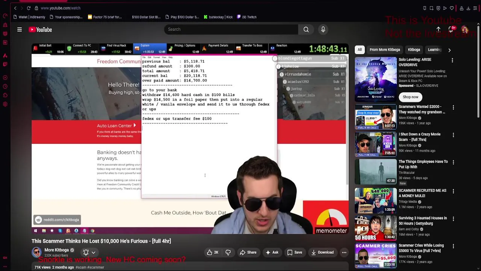Select the Kitboga filter chip

click(x=414, y=50)
